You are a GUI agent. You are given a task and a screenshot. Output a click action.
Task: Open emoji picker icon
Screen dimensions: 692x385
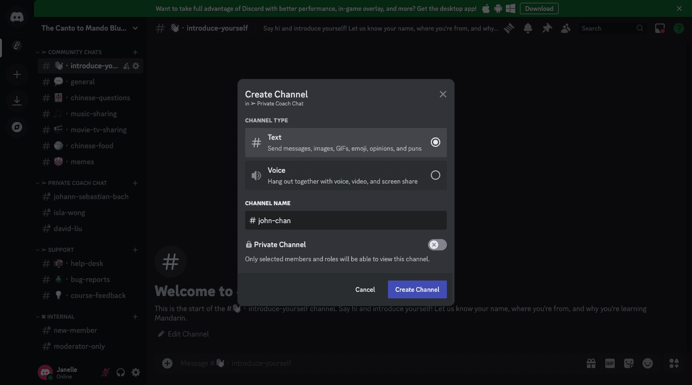pos(648,363)
